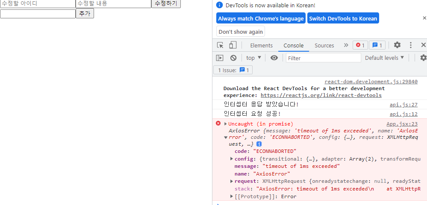The width and height of the screenshot is (427, 205).
Task: Click the red error circle icon
Action: tap(218, 123)
